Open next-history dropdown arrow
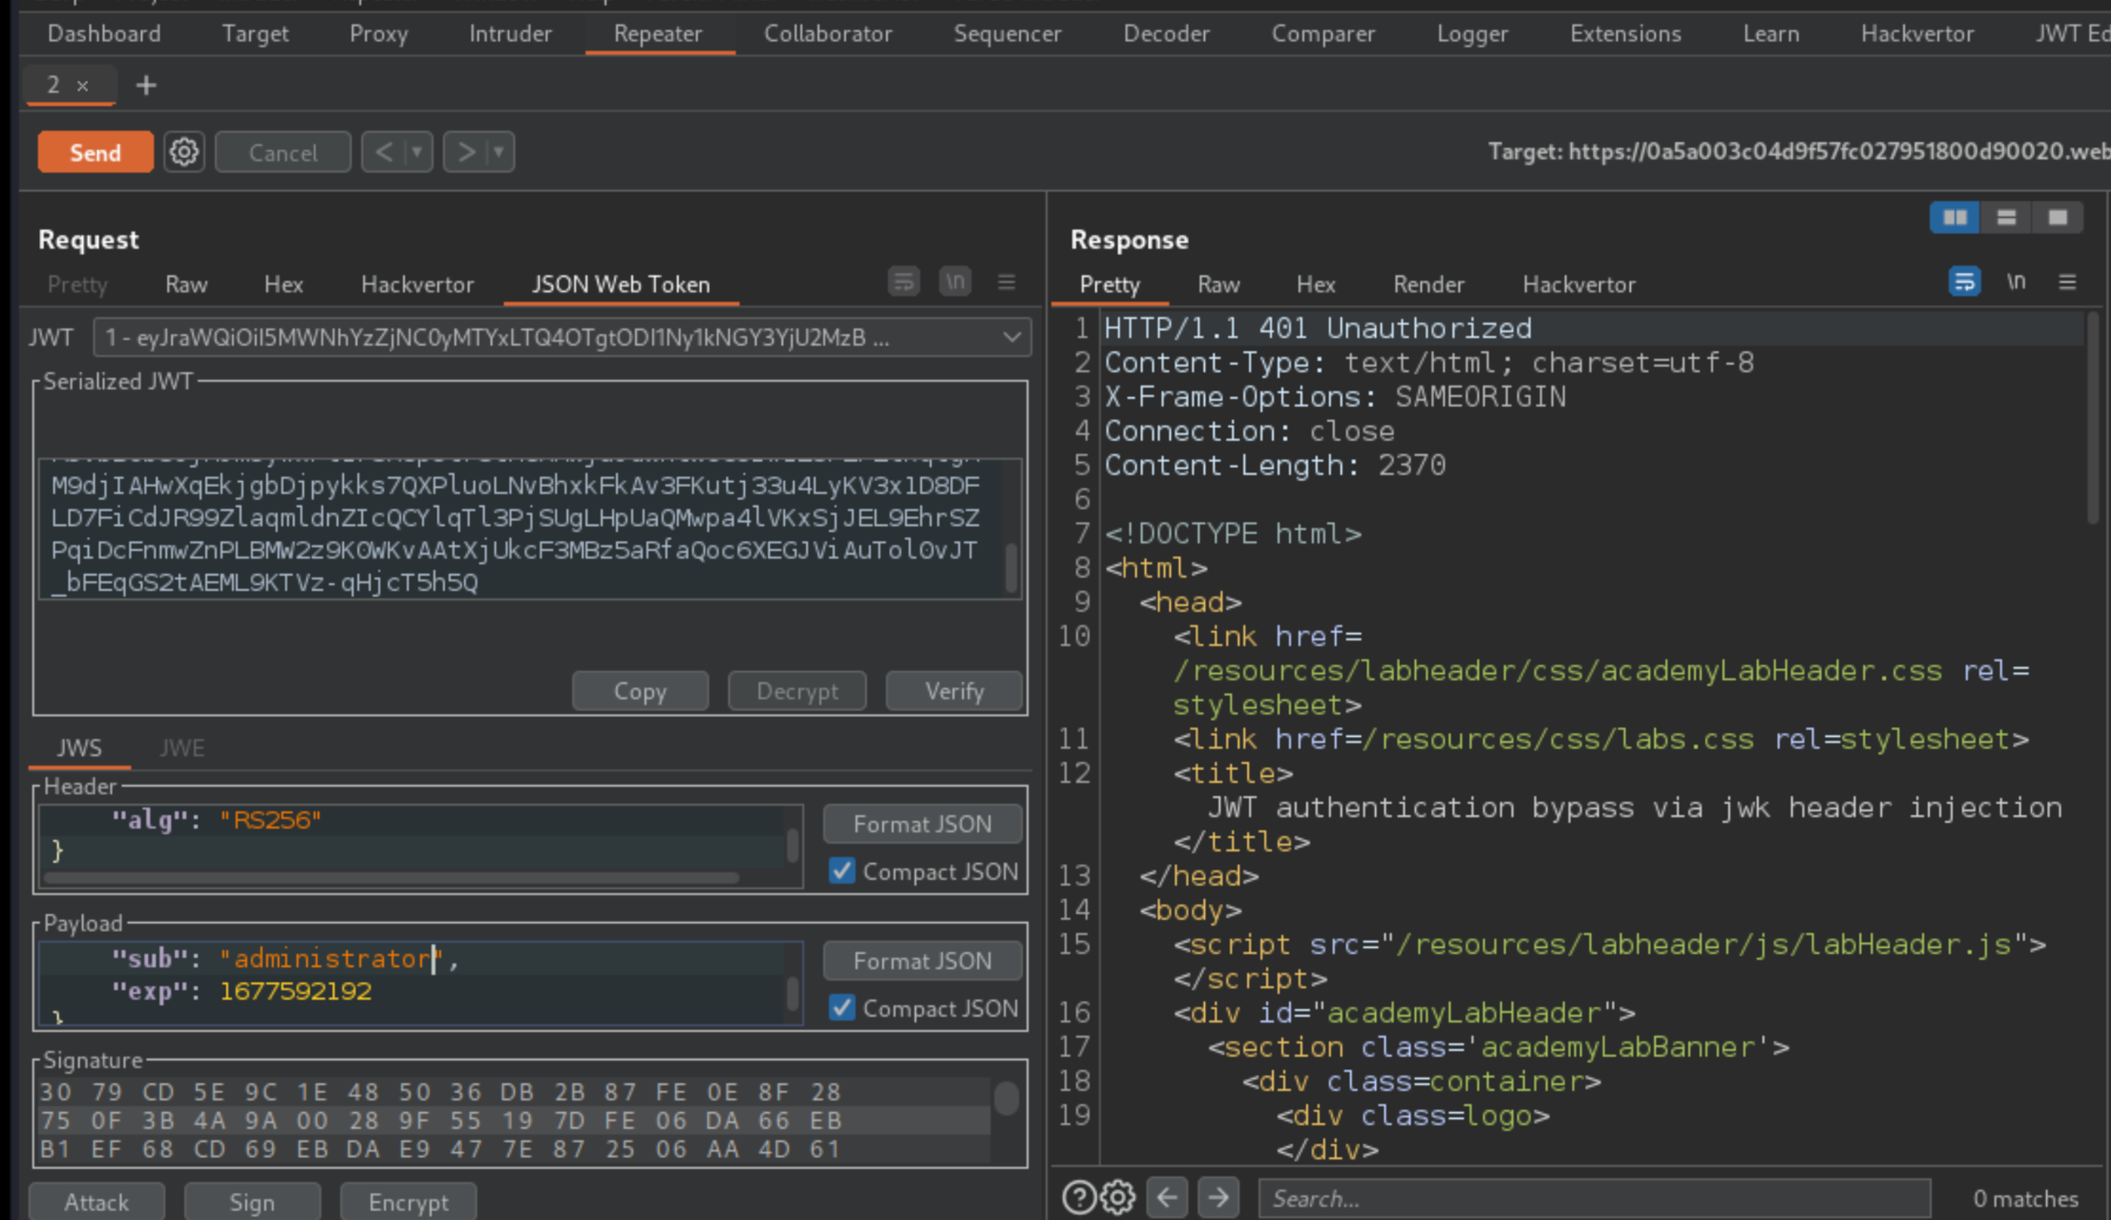2111x1220 pixels. (x=499, y=152)
